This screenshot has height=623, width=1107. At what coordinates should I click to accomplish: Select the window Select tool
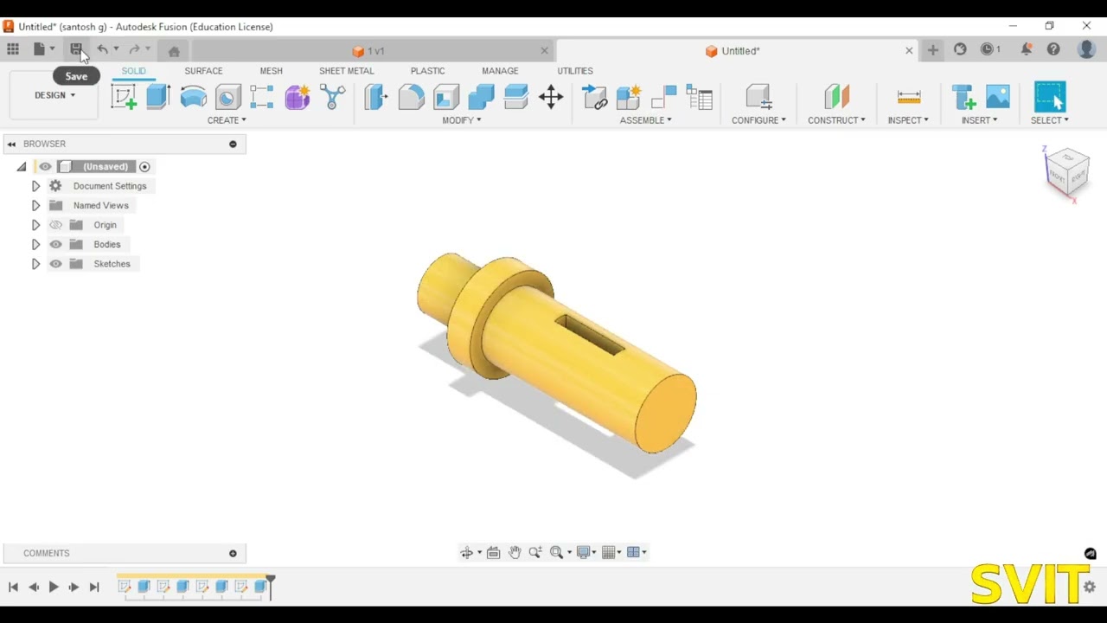pos(1050,97)
